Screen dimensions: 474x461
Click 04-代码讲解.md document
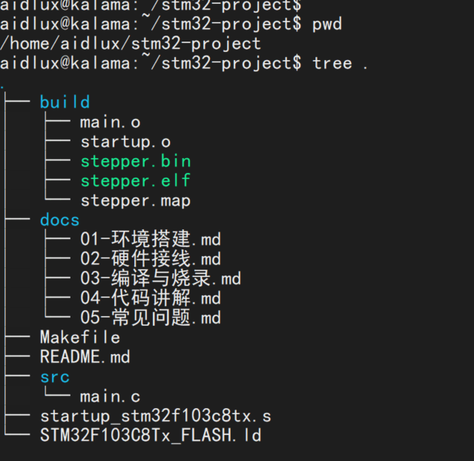point(151,298)
